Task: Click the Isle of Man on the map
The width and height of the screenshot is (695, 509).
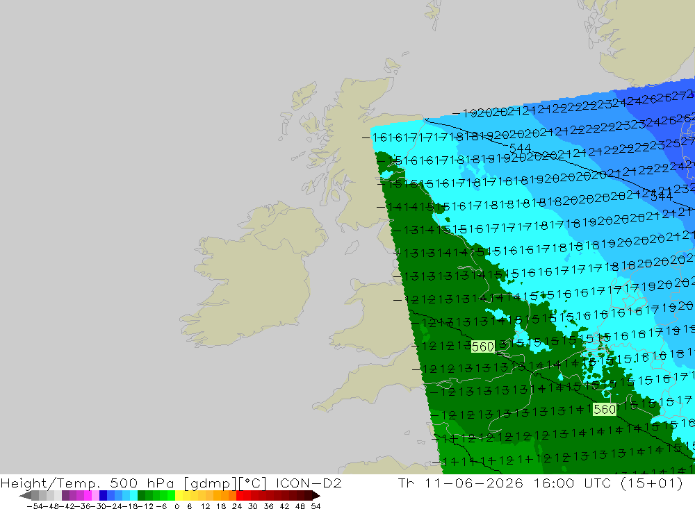Action: (352, 247)
